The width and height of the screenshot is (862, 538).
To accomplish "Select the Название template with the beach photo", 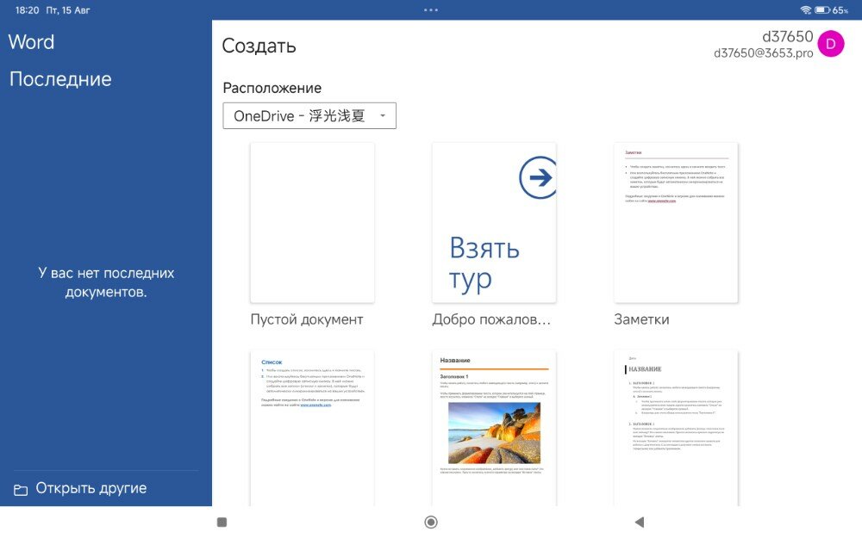I will click(494, 428).
